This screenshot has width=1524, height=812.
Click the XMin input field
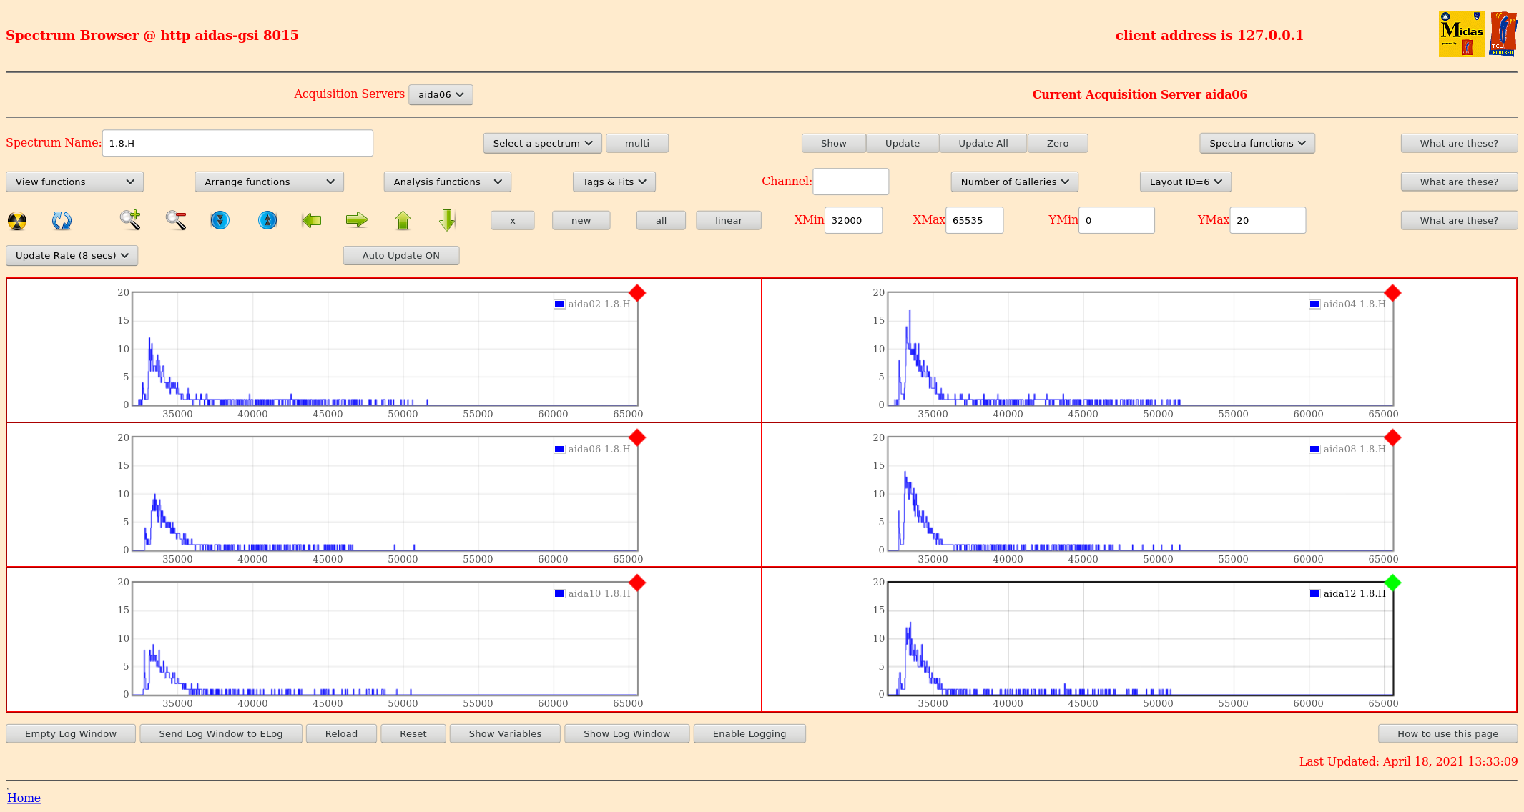(853, 220)
